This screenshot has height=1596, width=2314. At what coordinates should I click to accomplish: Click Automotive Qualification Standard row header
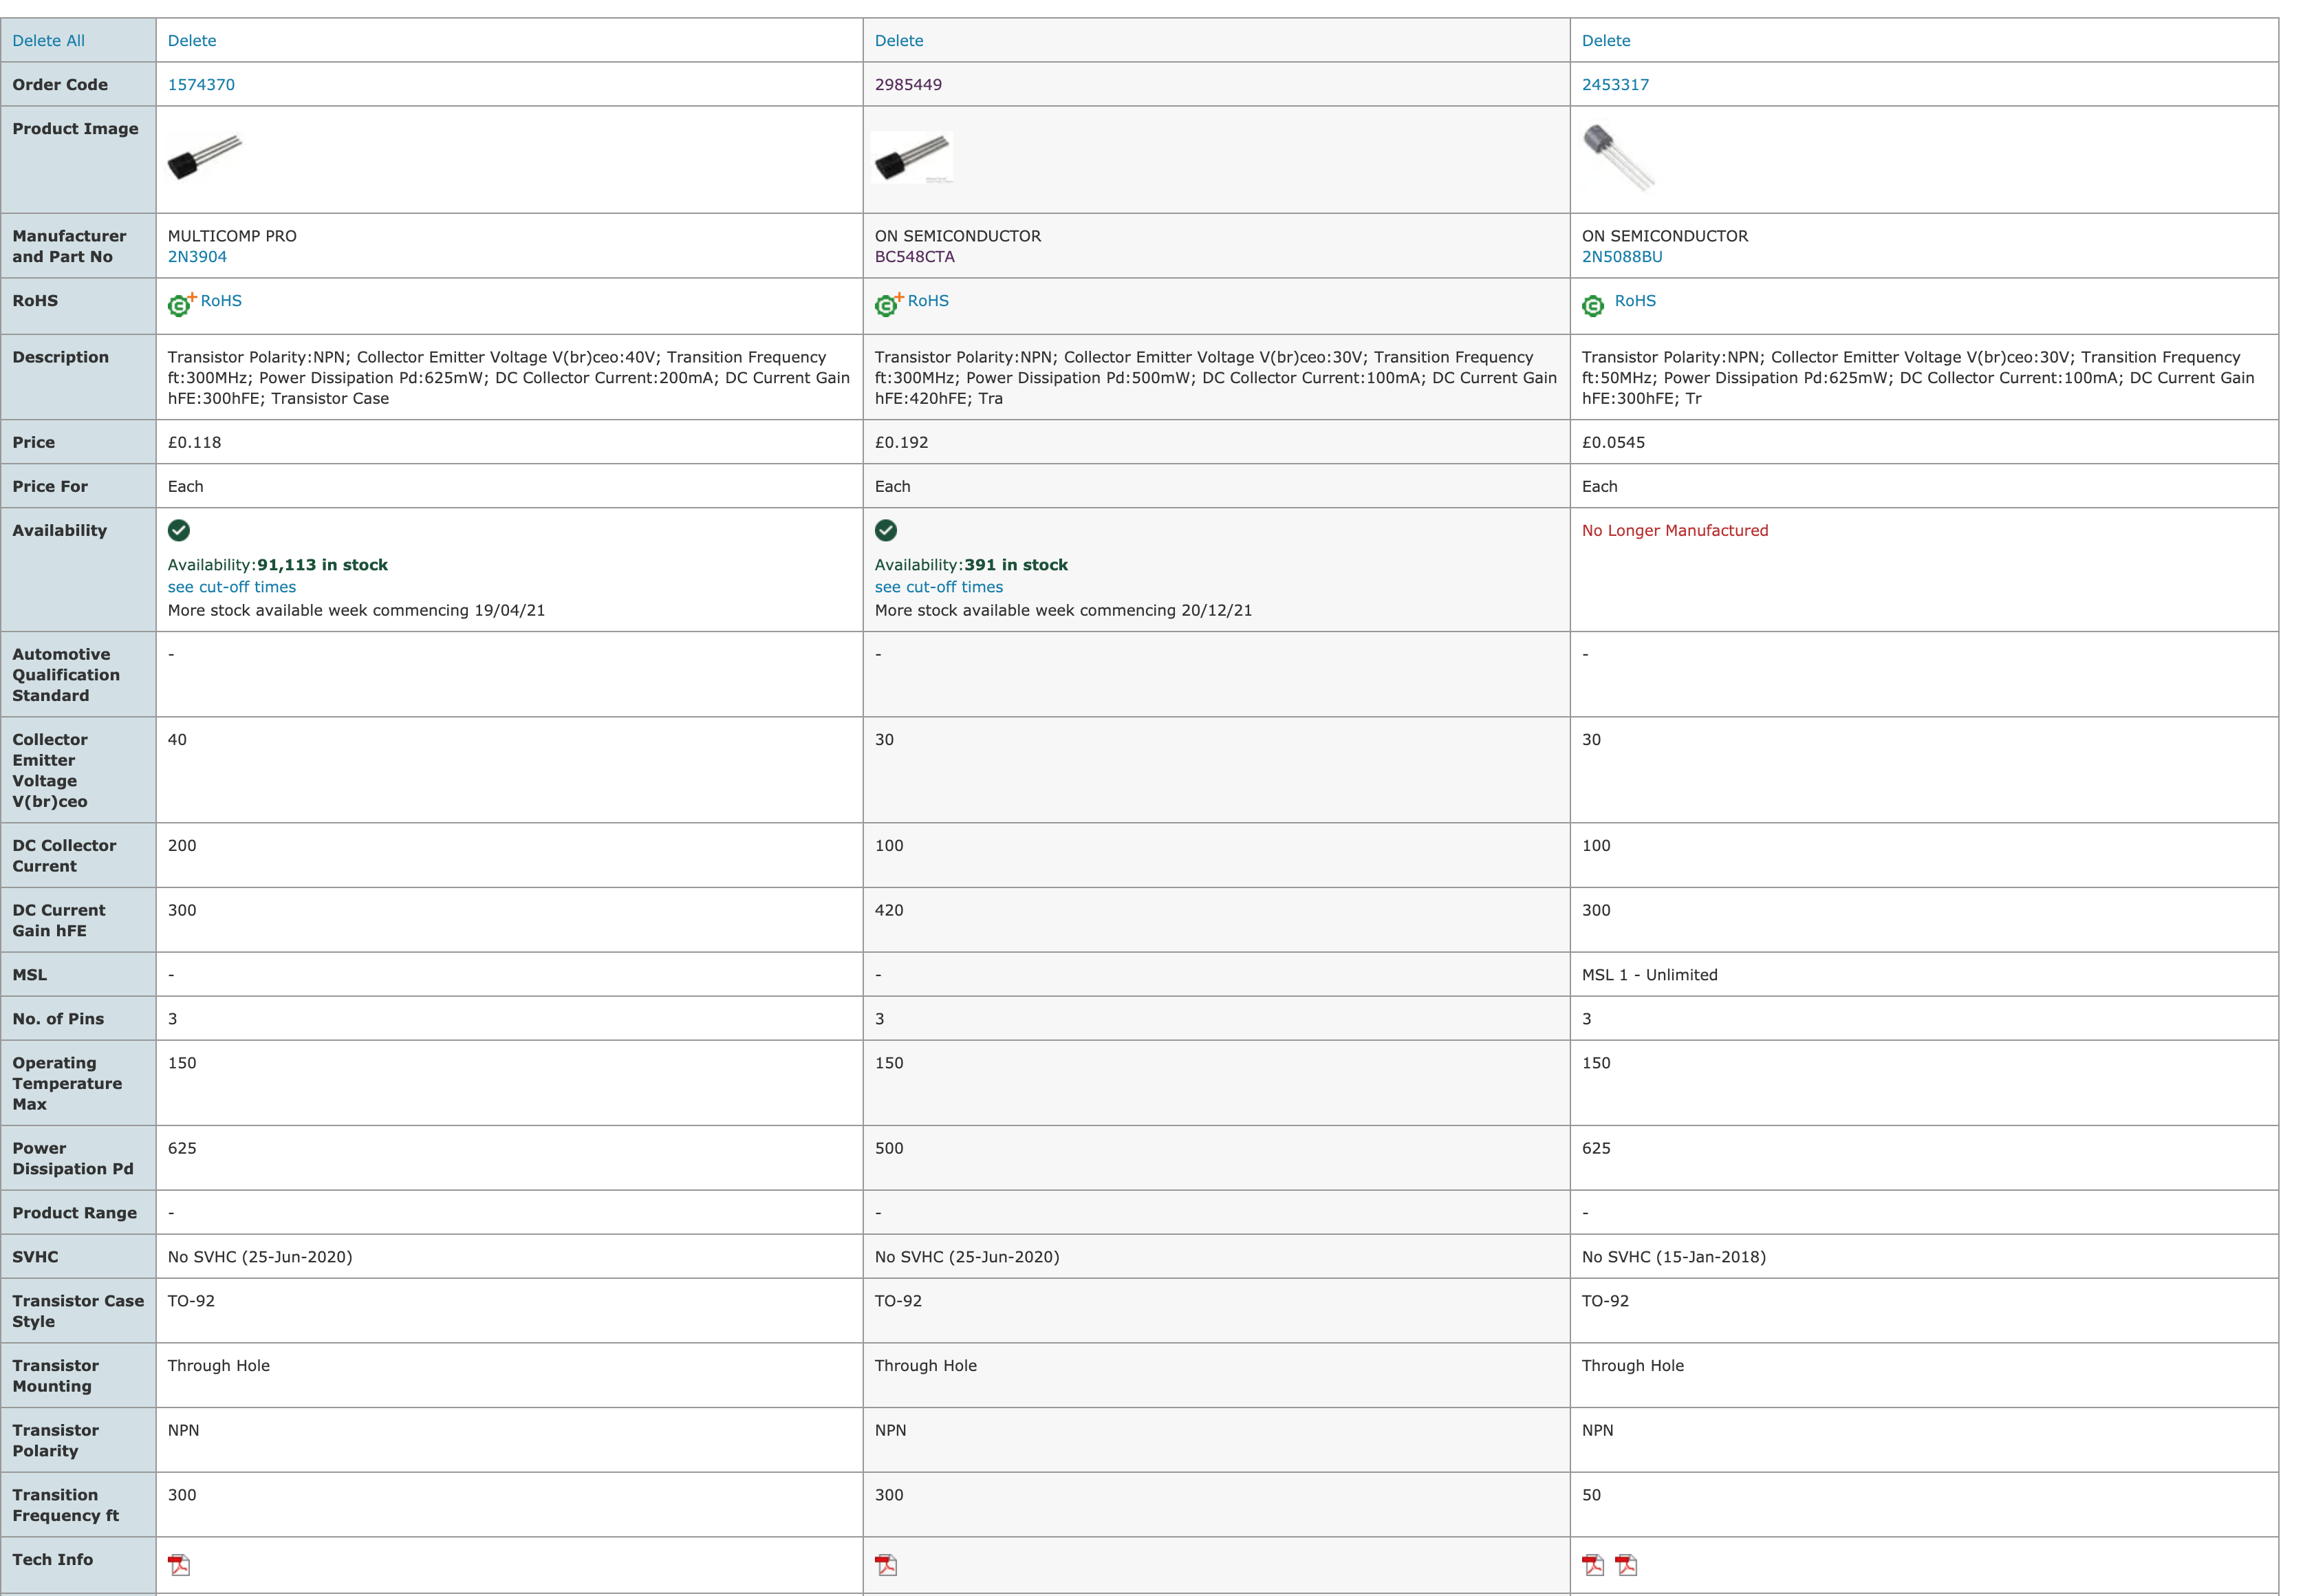click(78, 675)
